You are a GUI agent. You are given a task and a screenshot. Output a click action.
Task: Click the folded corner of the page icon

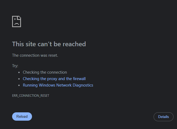pos(20,17)
